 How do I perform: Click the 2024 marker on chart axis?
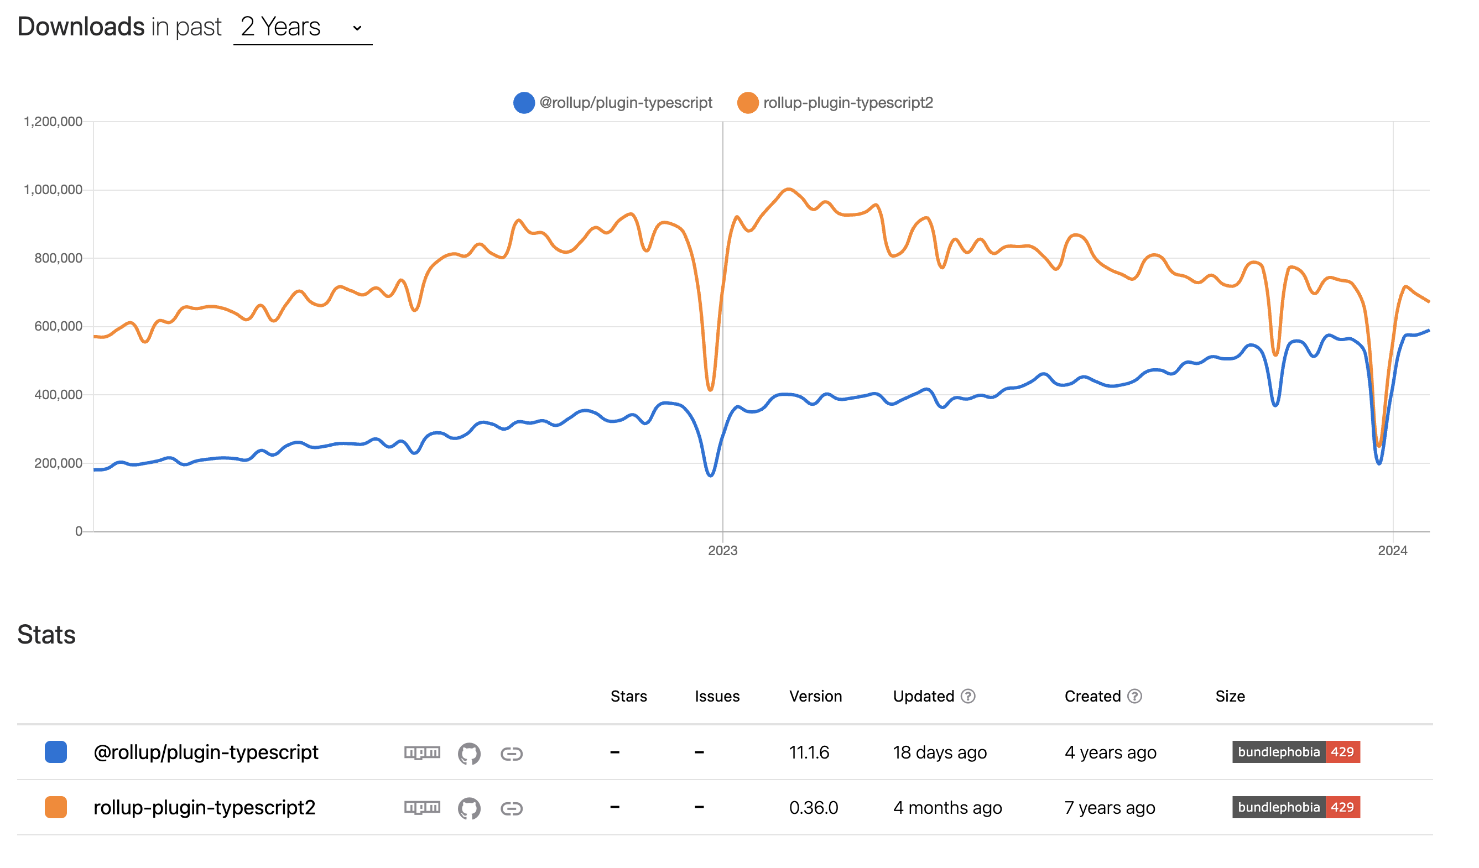coord(1392,550)
